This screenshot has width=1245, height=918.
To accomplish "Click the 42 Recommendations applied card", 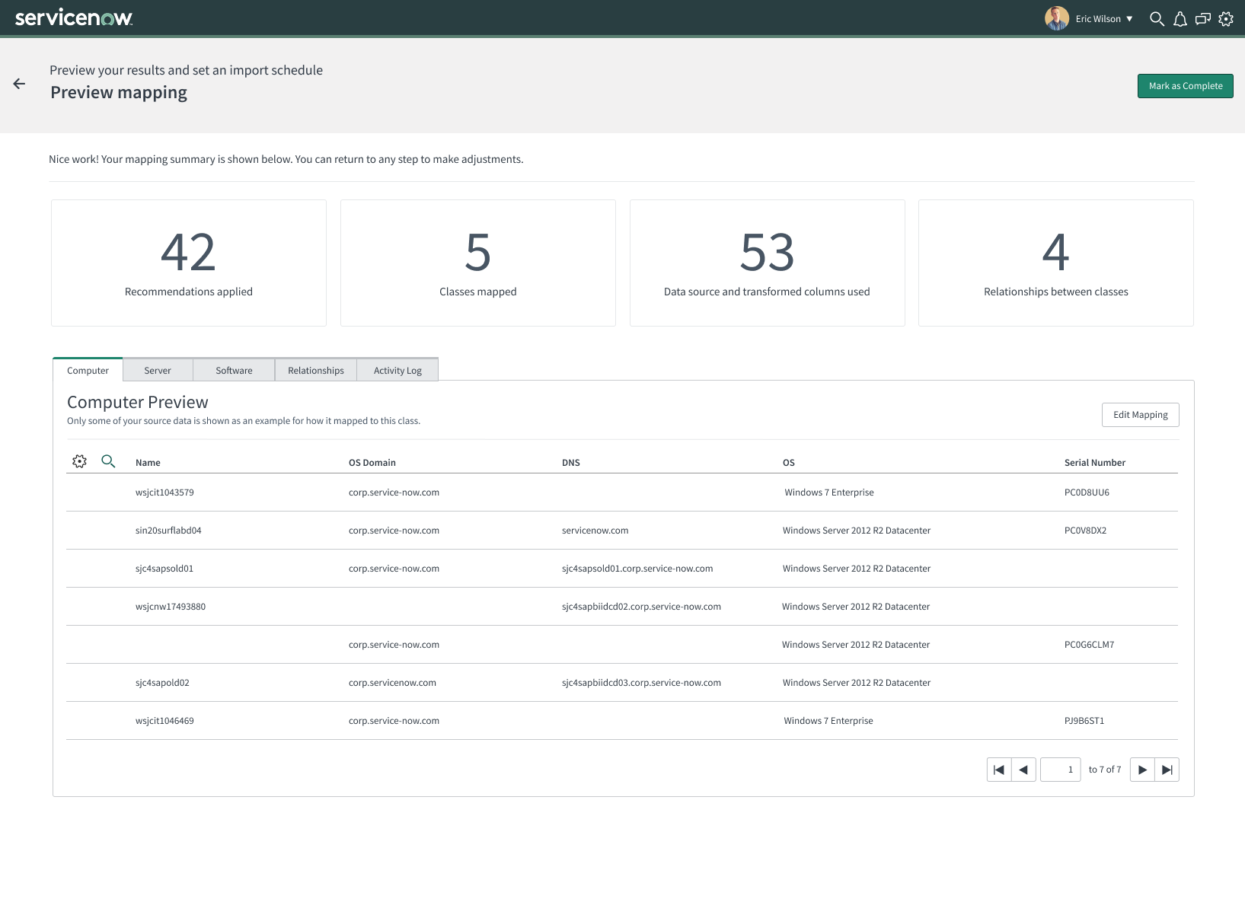I will click(189, 263).
